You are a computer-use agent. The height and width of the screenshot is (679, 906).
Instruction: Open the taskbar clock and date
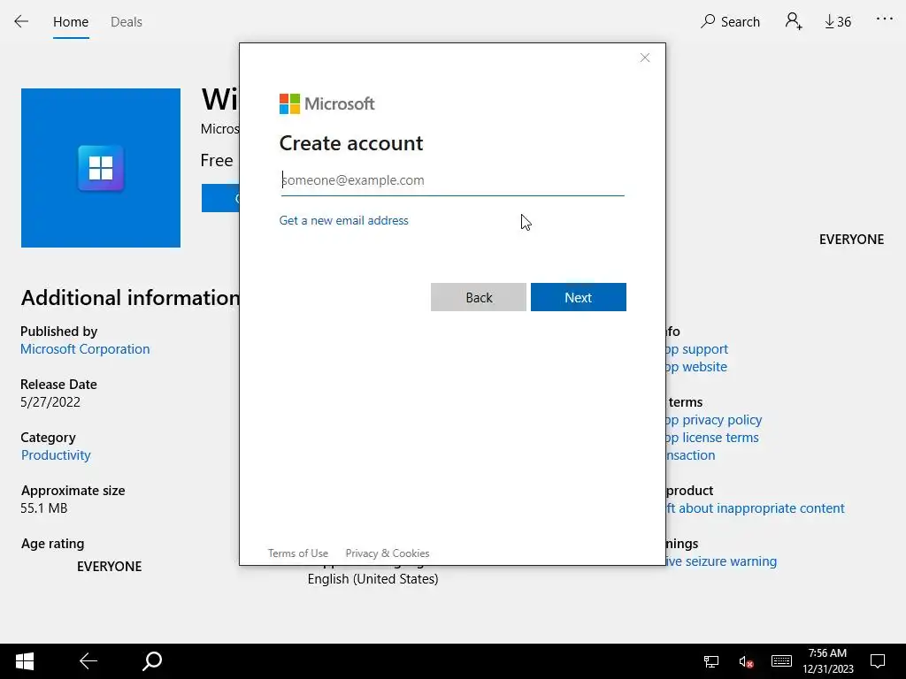(827, 661)
